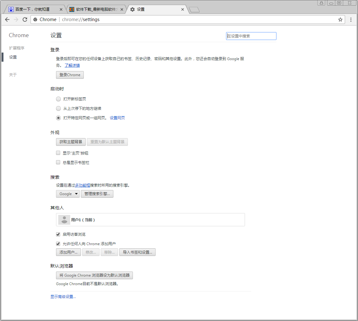Switch to the 软件下载 tab
This screenshot has width=358, height=321.
click(x=96, y=9)
